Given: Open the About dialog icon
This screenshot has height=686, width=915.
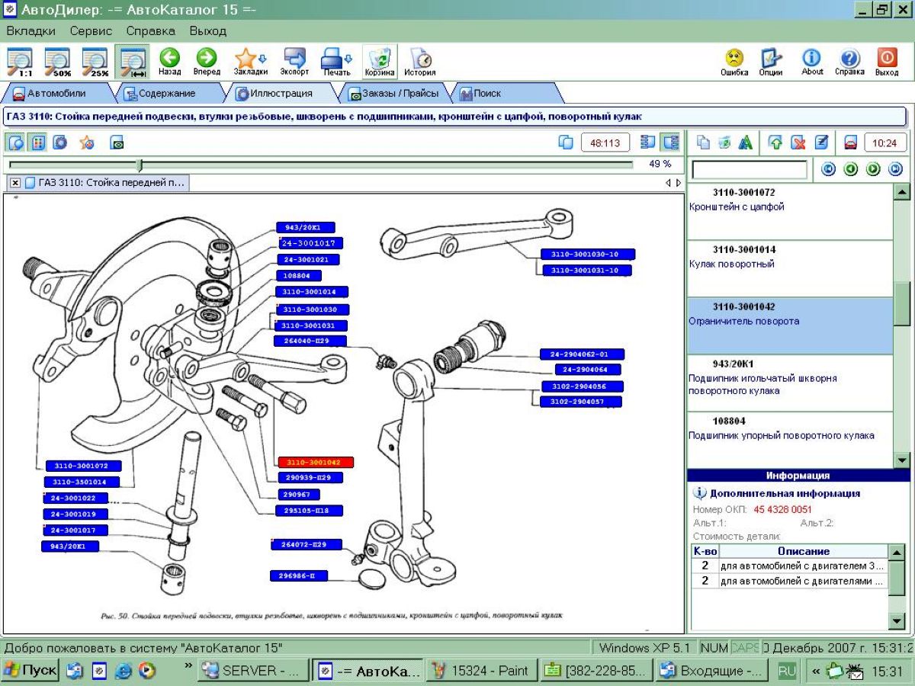Looking at the screenshot, I should click(x=812, y=62).
